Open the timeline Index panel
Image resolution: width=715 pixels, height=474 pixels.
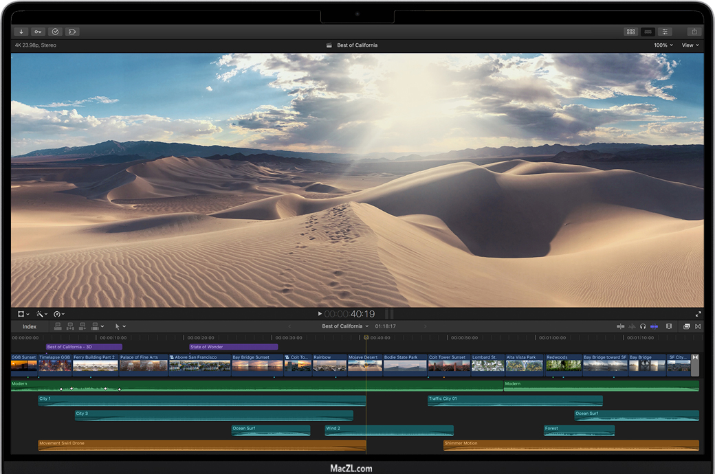(x=30, y=326)
